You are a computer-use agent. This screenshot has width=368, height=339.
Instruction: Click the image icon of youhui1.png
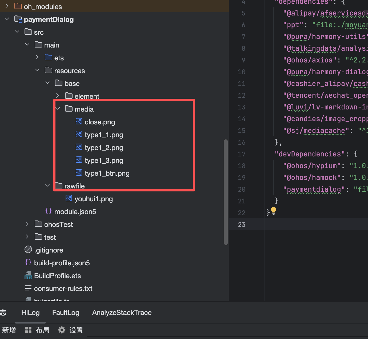pyautogui.click(x=69, y=198)
